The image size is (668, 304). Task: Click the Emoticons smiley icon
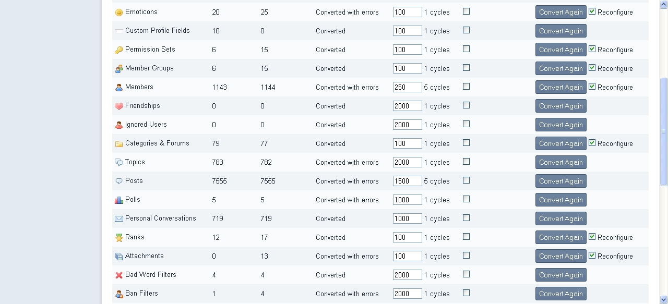[x=119, y=13]
